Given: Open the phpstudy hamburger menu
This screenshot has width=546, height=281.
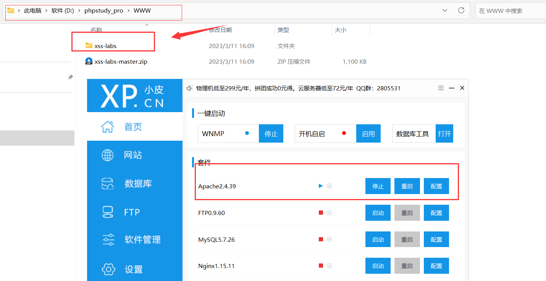Looking at the screenshot, I should point(441,88).
